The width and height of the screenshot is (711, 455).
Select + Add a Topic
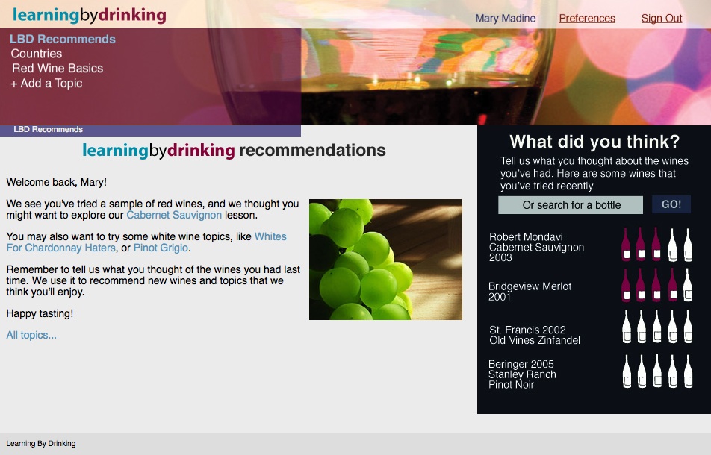[x=46, y=84]
